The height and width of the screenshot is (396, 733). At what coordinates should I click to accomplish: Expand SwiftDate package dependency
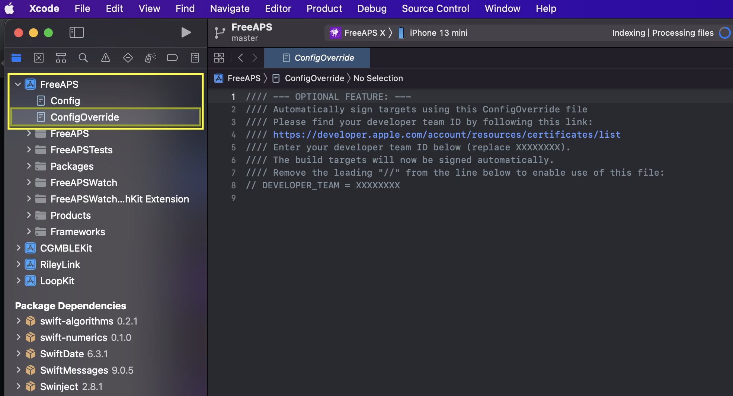(x=18, y=354)
